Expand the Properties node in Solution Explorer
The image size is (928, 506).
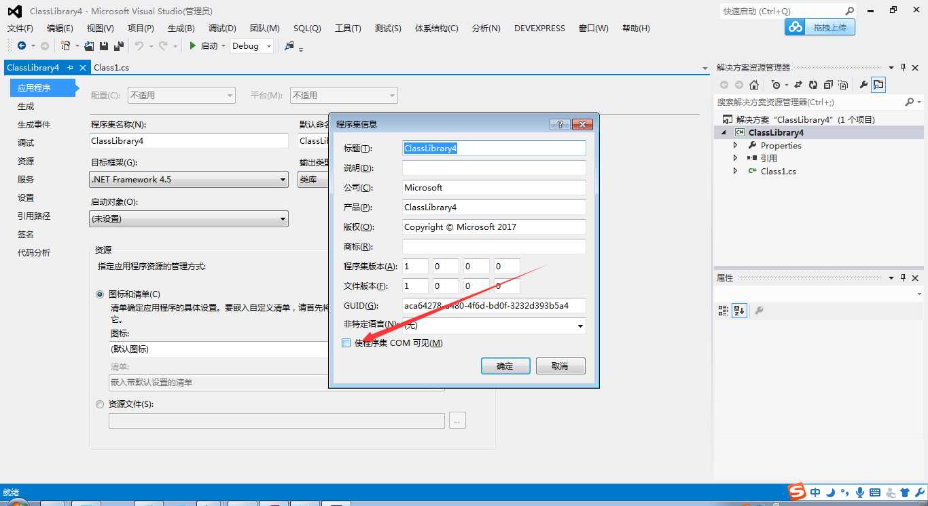pyautogui.click(x=735, y=145)
